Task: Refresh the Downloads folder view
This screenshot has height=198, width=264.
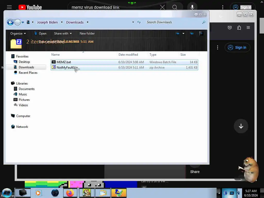Action: (139, 22)
